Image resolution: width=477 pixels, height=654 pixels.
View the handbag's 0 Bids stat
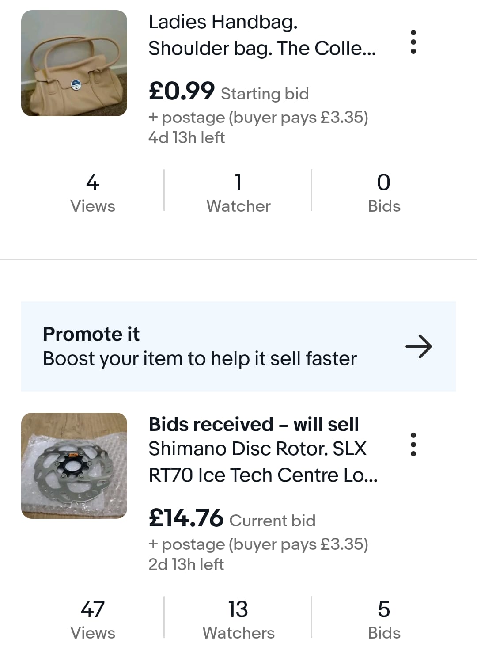click(x=384, y=194)
